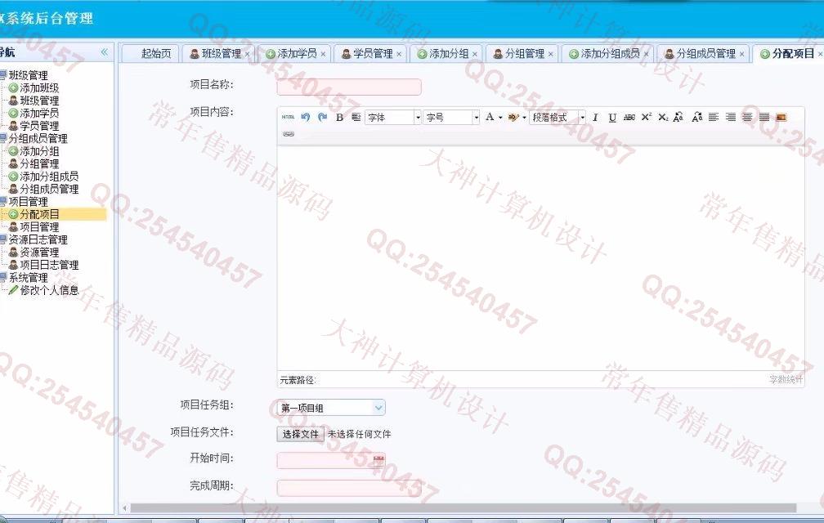The height and width of the screenshot is (523, 824).
Task: Open font color palette dropdown arrow
Action: pyautogui.click(x=500, y=118)
